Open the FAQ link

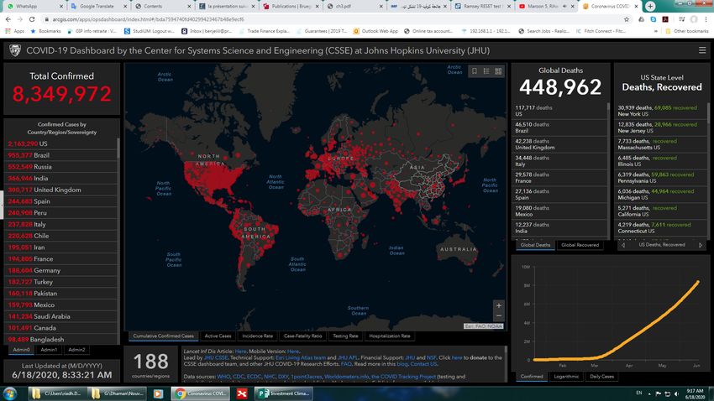point(346,364)
